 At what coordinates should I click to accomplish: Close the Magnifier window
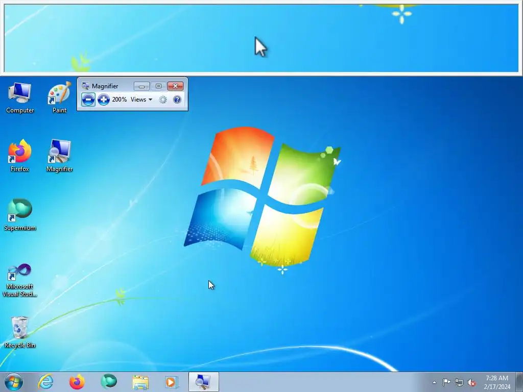[176, 86]
